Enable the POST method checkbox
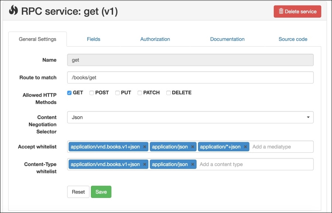The height and width of the screenshot is (213, 332). 92,93
